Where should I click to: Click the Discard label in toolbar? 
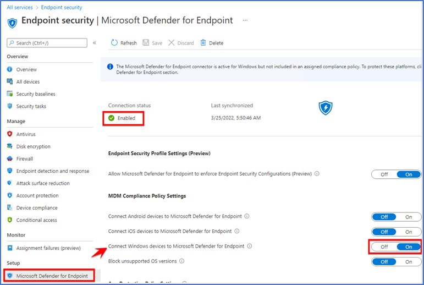point(185,43)
